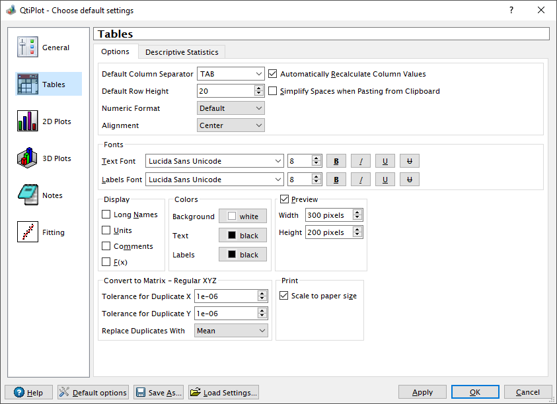Image resolution: width=557 pixels, height=404 pixels.
Task: Pick the white Background color swatch
Action: [x=242, y=217]
